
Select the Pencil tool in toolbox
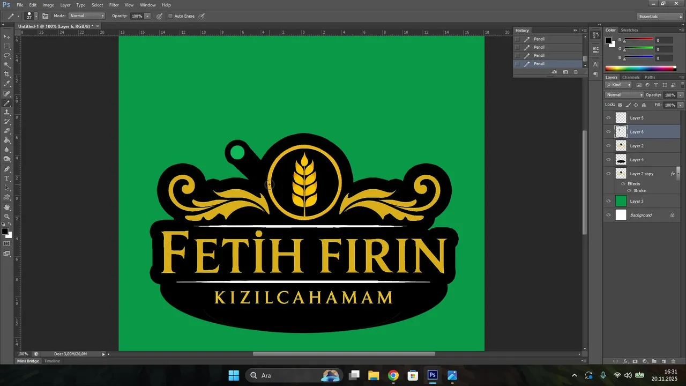[x=7, y=103]
